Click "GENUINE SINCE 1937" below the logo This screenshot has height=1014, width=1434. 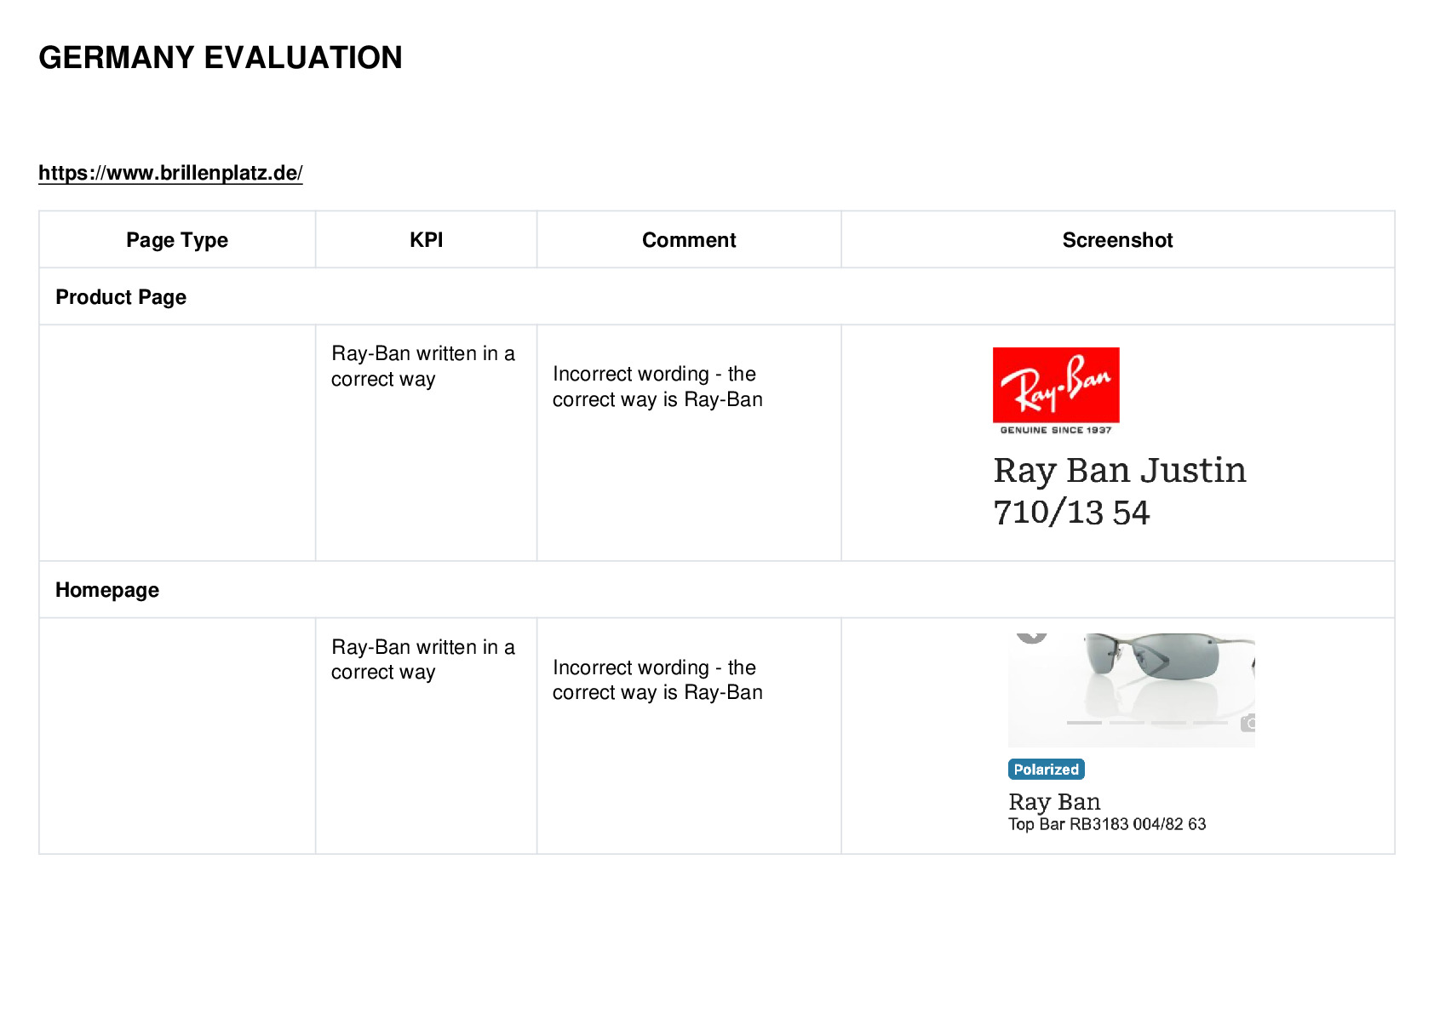[1056, 430]
